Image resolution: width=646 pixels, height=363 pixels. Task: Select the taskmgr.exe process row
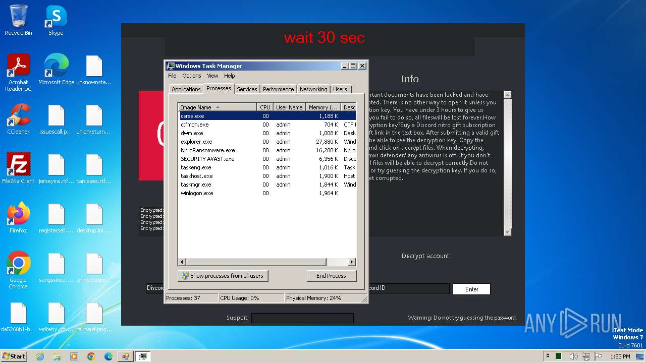click(x=267, y=185)
